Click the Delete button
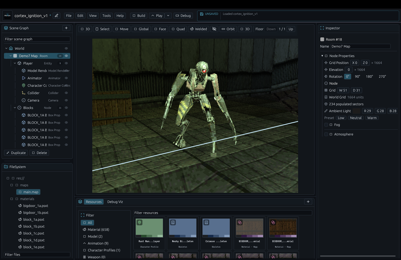Screen dimensions: 401x260 point(39,153)
